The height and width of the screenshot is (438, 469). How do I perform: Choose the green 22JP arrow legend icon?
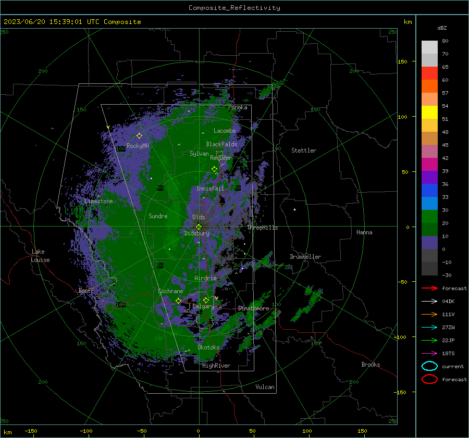point(429,340)
